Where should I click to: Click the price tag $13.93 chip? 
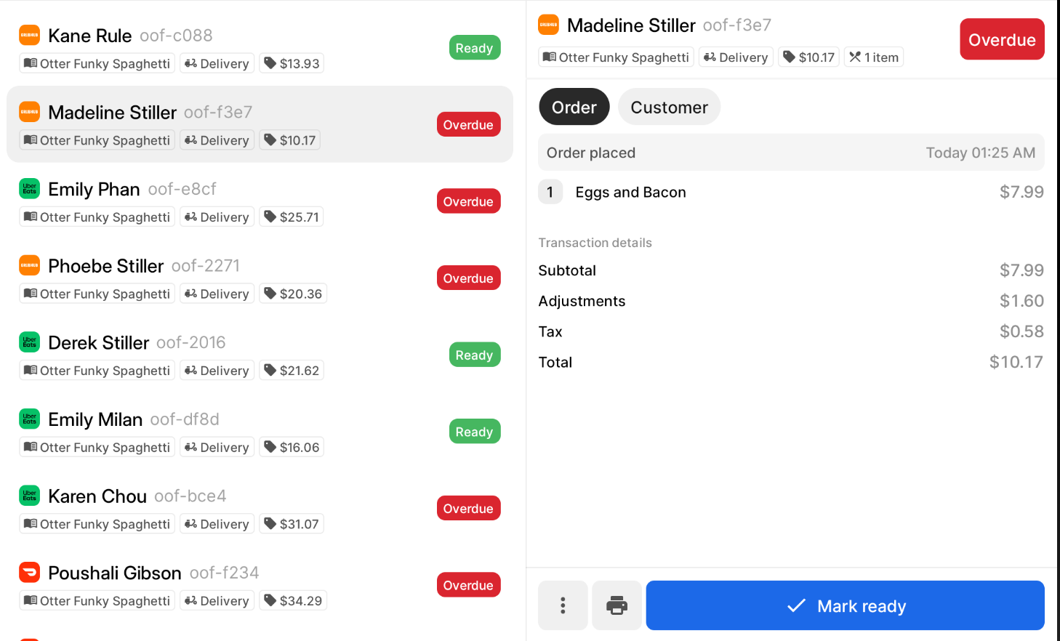coord(292,63)
